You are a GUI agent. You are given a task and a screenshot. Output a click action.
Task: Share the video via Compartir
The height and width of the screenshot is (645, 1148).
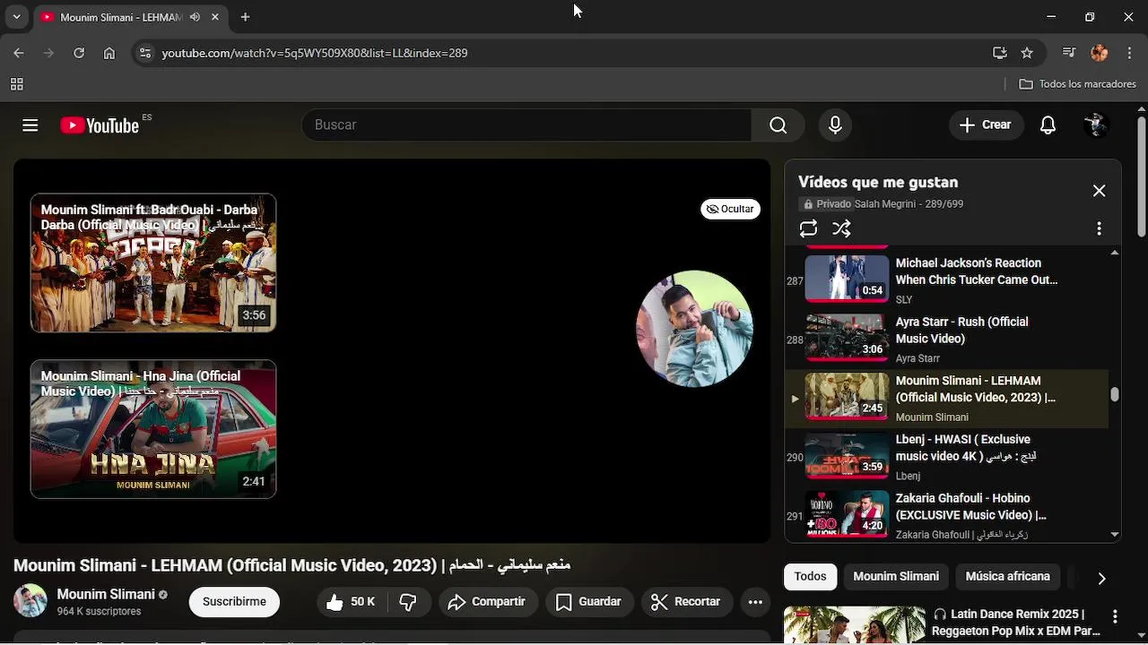pyautogui.click(x=487, y=602)
